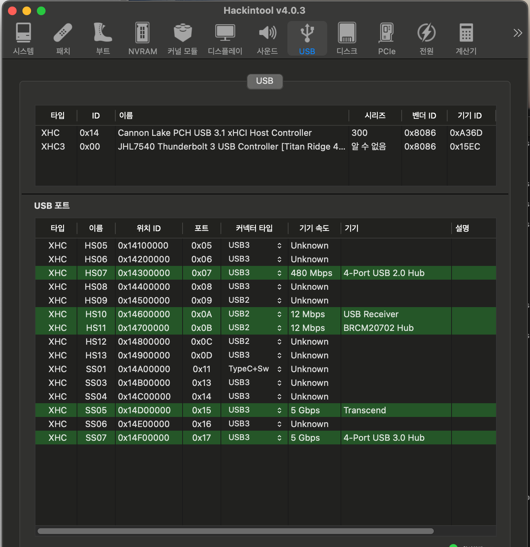Open connector type dropdown for SS07

[255, 438]
